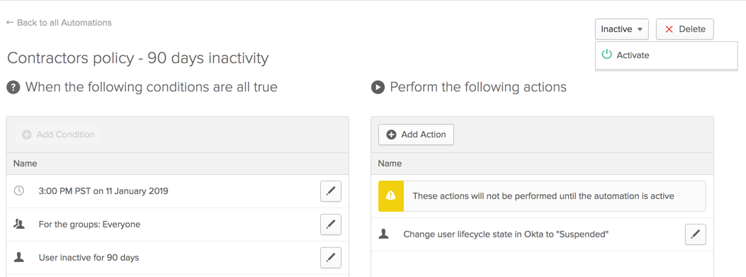
Task: Edit the groups Everyone condition
Action: tap(331, 224)
